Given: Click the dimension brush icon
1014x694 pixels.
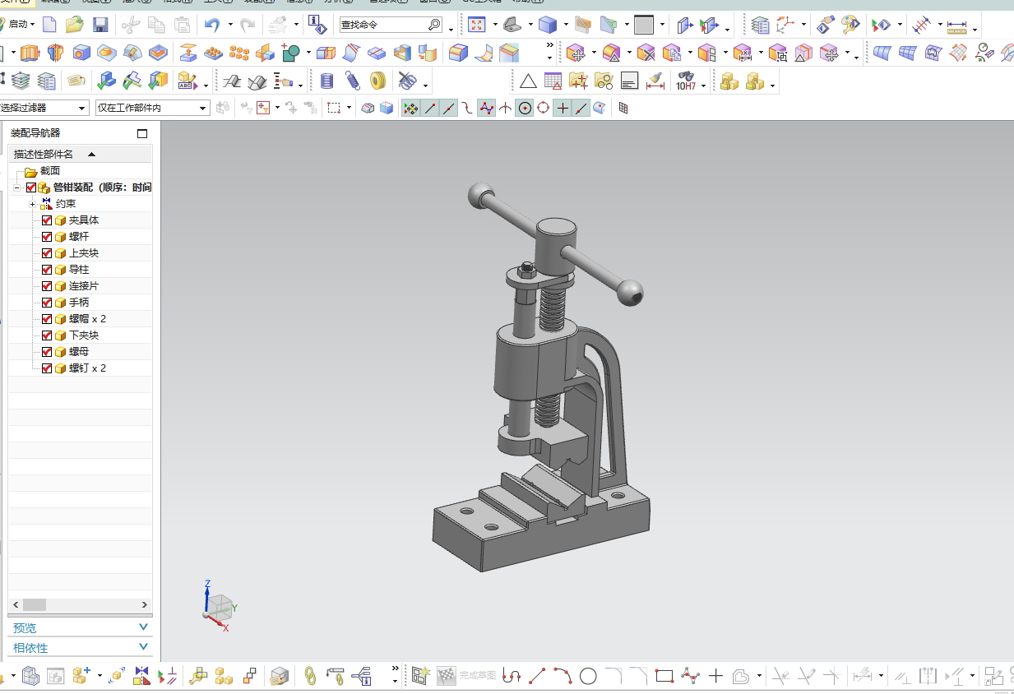Looking at the screenshot, I should pyautogui.click(x=655, y=81).
